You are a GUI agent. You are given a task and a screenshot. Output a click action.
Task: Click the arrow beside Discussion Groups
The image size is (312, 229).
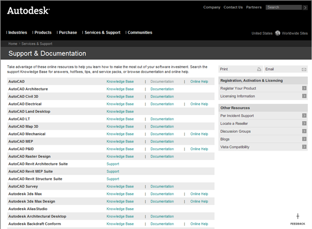tap(304, 131)
